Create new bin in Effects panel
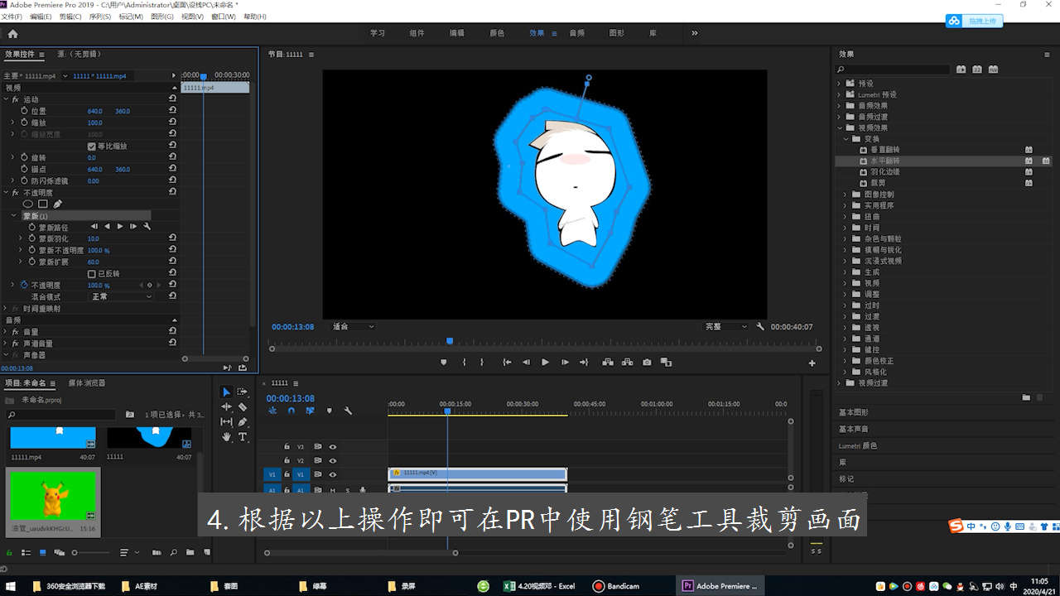 [x=1026, y=397]
